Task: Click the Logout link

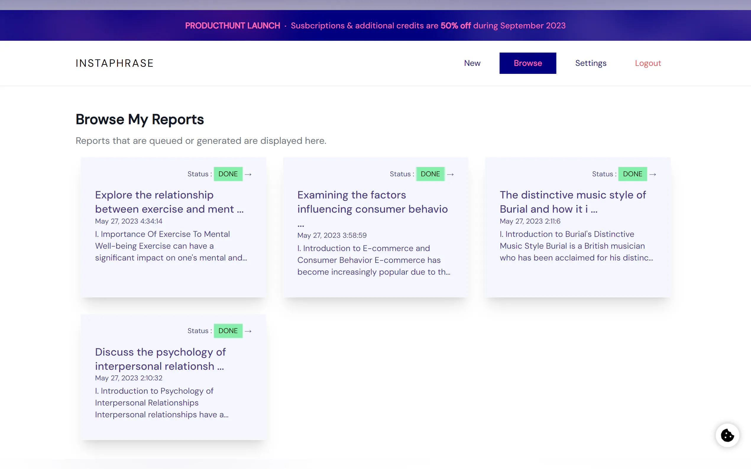Action: click(648, 63)
